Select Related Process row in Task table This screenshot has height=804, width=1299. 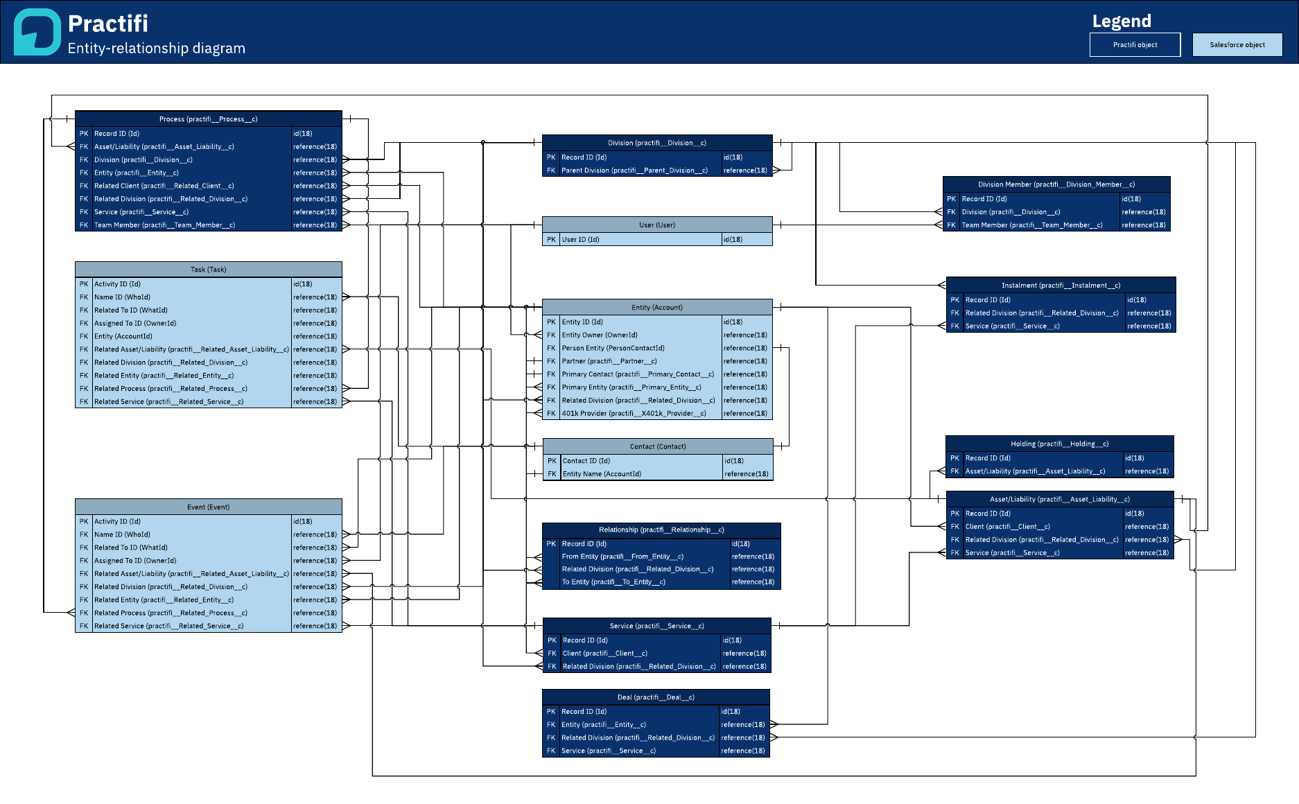tap(209, 389)
